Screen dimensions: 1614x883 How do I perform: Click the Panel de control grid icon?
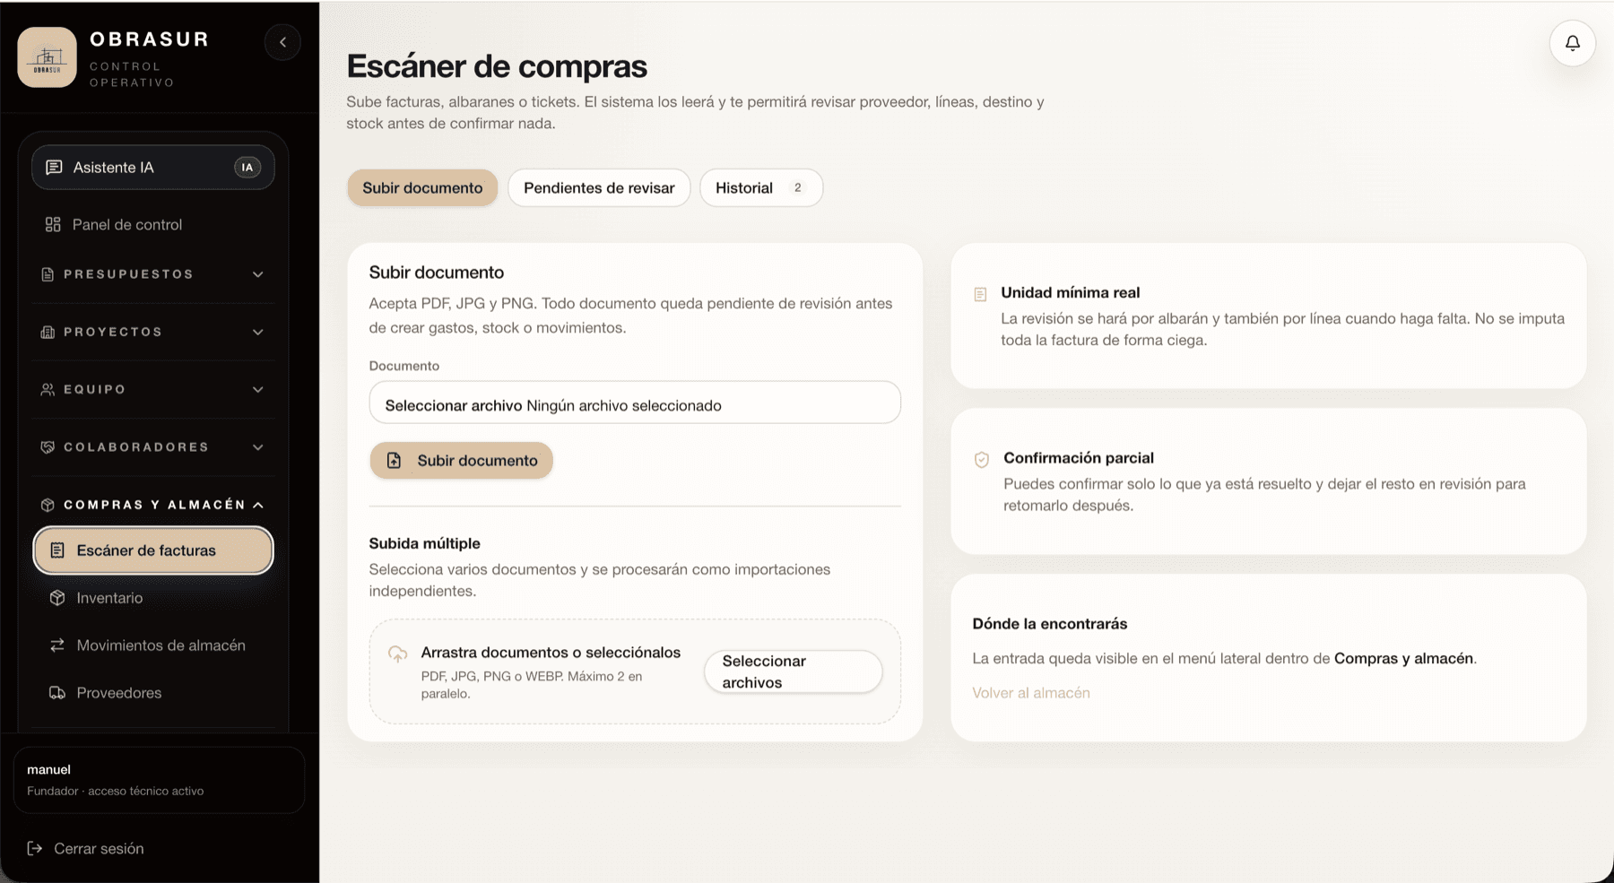click(53, 224)
